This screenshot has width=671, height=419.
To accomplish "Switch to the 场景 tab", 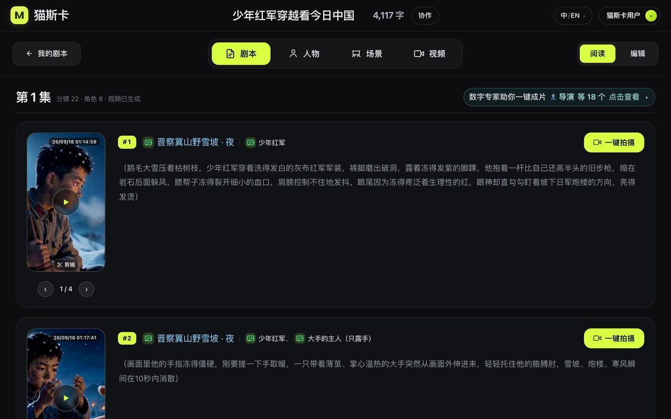I will pyautogui.click(x=367, y=54).
